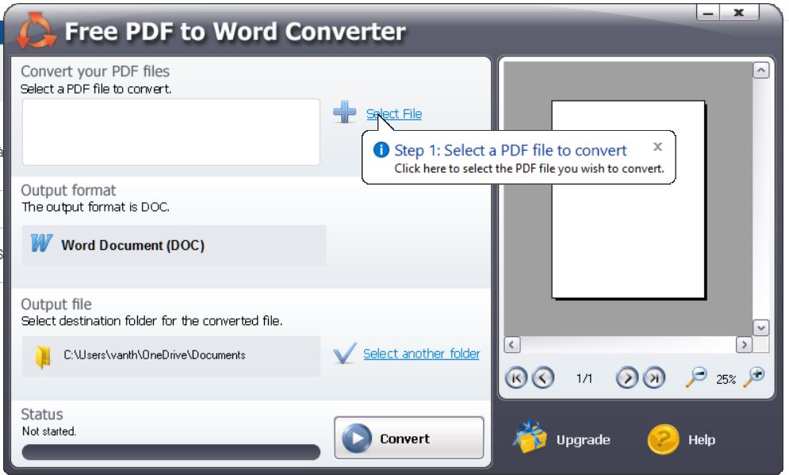Click the conversion progress bar
The height and width of the screenshot is (475, 789).
(171, 452)
